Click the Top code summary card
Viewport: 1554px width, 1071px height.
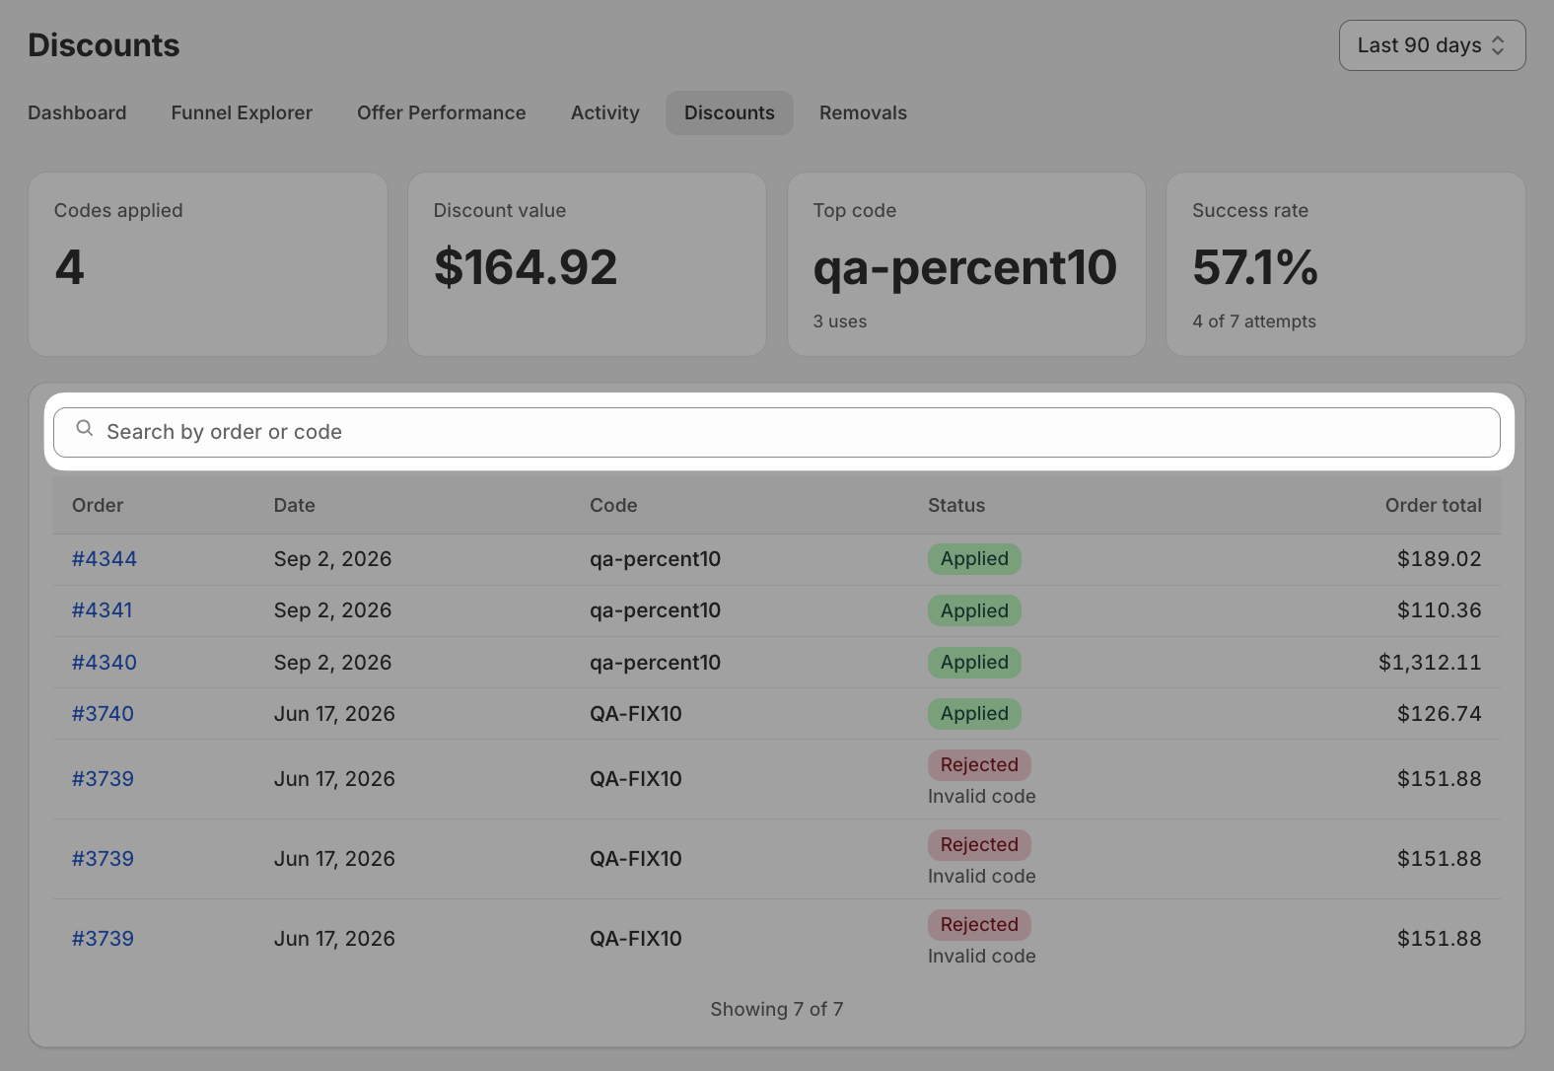(x=966, y=264)
